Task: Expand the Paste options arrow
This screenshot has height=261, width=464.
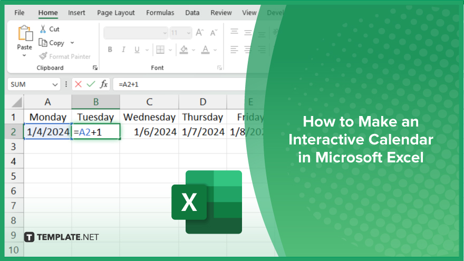Action: point(24,55)
